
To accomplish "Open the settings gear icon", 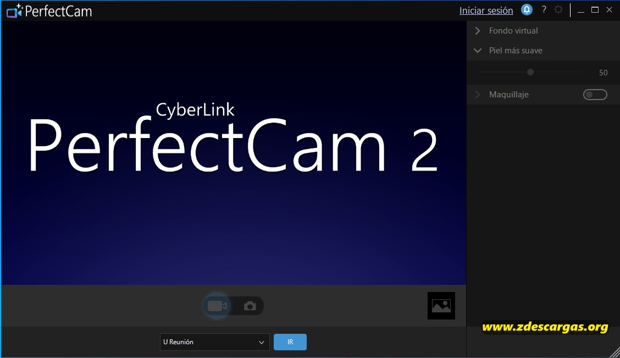I will click(558, 9).
